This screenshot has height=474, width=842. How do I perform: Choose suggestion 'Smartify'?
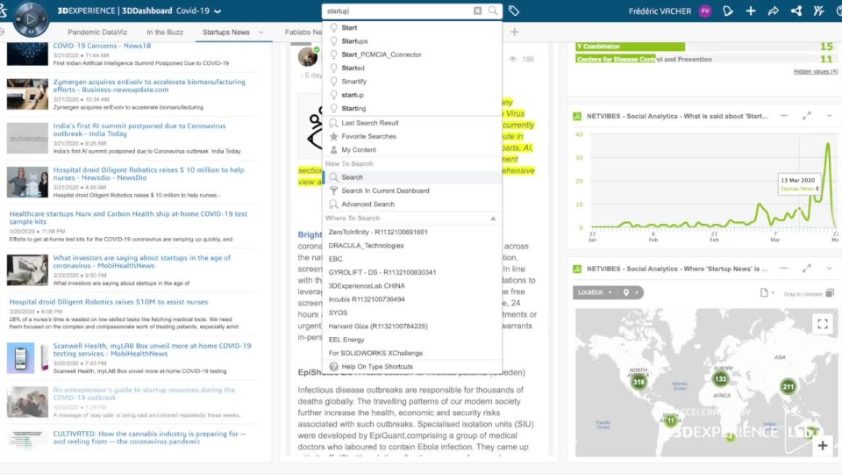412,81
